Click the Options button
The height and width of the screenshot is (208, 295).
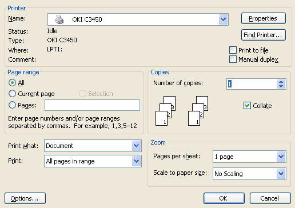click(25, 198)
